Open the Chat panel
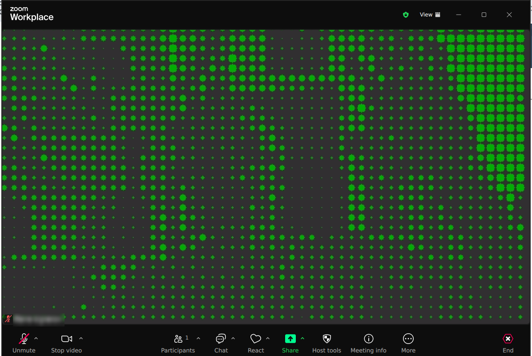Viewport: 532px width, 356px height. click(x=221, y=339)
